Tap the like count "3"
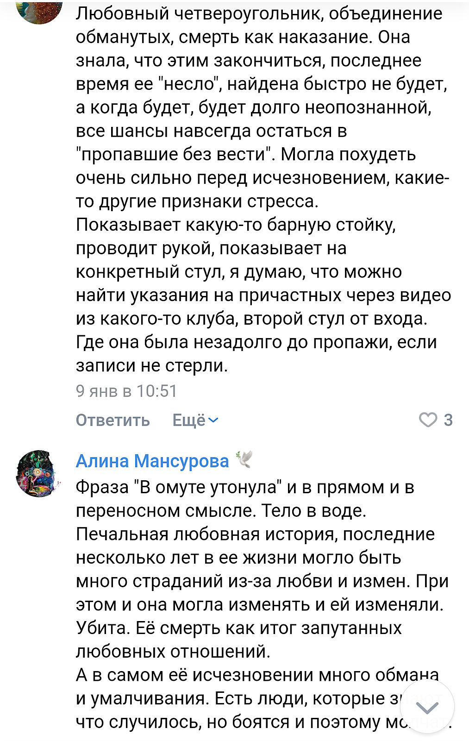This screenshot has width=469, height=741. click(x=448, y=420)
